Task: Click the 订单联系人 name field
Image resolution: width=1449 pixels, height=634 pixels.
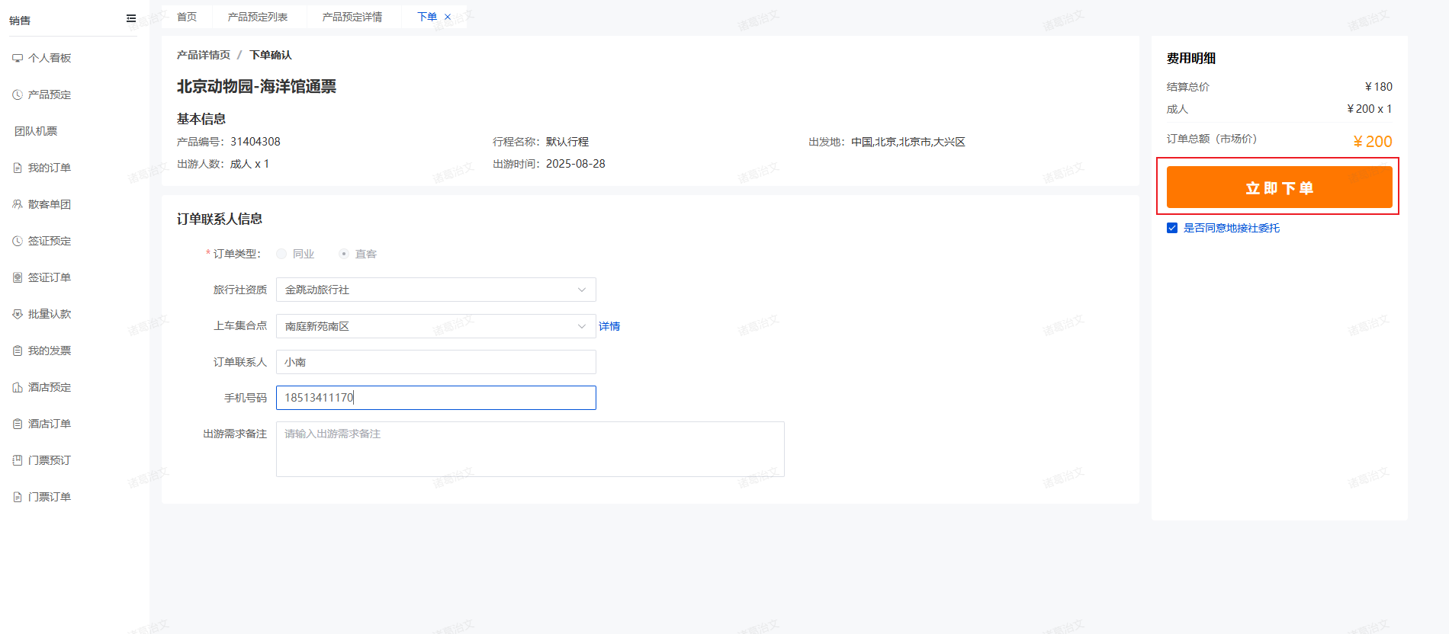Action: click(x=435, y=362)
